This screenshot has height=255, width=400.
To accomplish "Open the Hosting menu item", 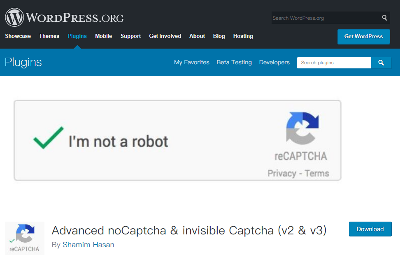I will coord(243,36).
